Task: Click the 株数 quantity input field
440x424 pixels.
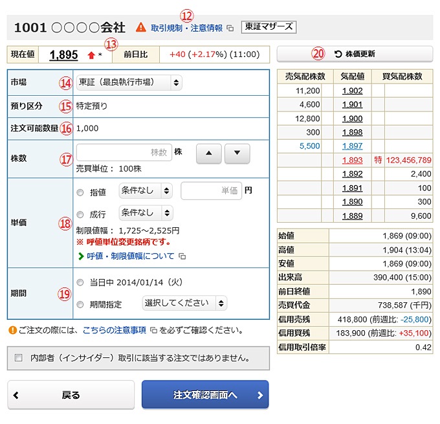Action: [x=124, y=152]
